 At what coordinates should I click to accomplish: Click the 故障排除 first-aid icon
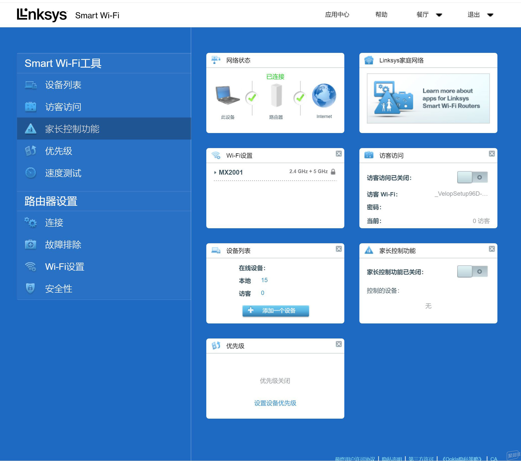click(31, 245)
